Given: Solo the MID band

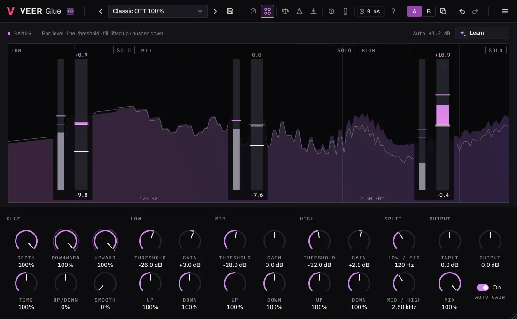Looking at the screenshot, I should coord(344,50).
